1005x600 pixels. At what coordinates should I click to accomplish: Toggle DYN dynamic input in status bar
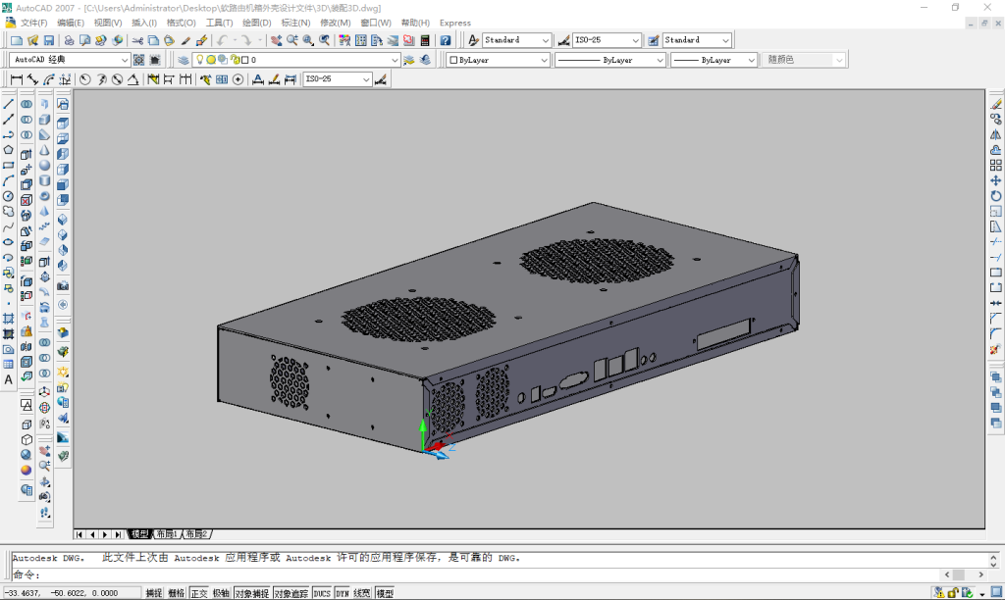tap(343, 593)
